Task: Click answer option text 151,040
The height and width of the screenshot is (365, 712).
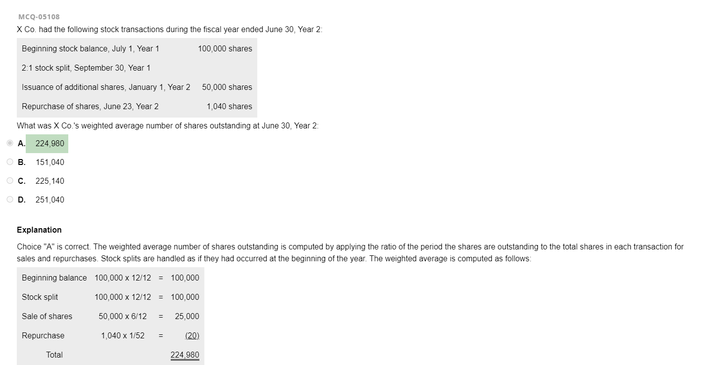Action: point(49,162)
